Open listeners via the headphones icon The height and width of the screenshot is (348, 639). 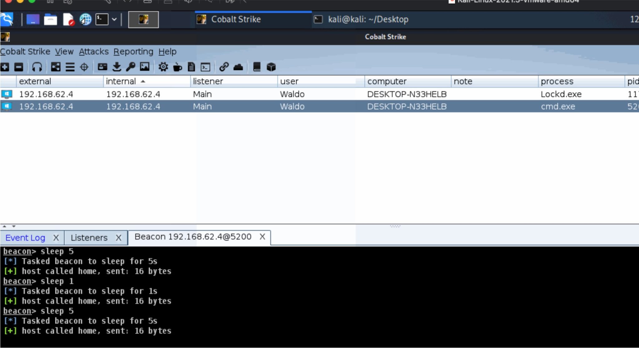coord(37,67)
